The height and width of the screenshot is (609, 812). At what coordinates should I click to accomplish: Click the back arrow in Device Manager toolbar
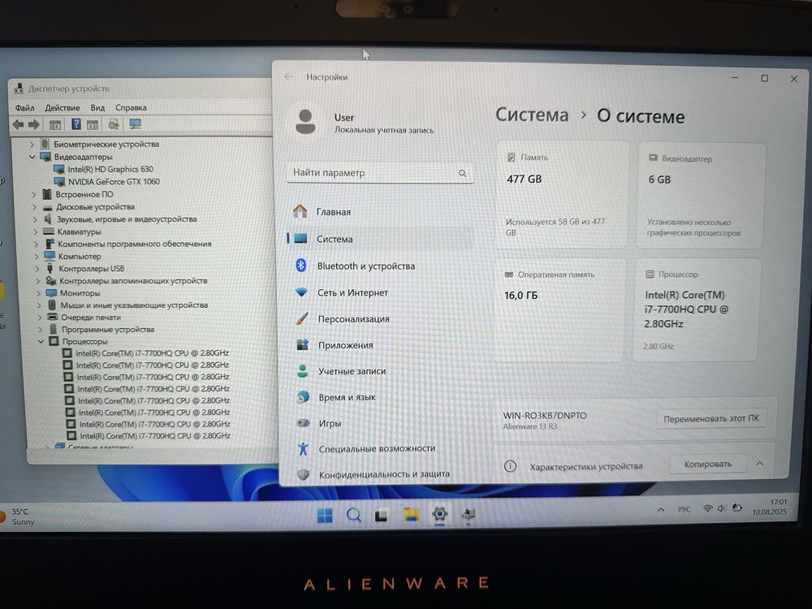pos(18,124)
